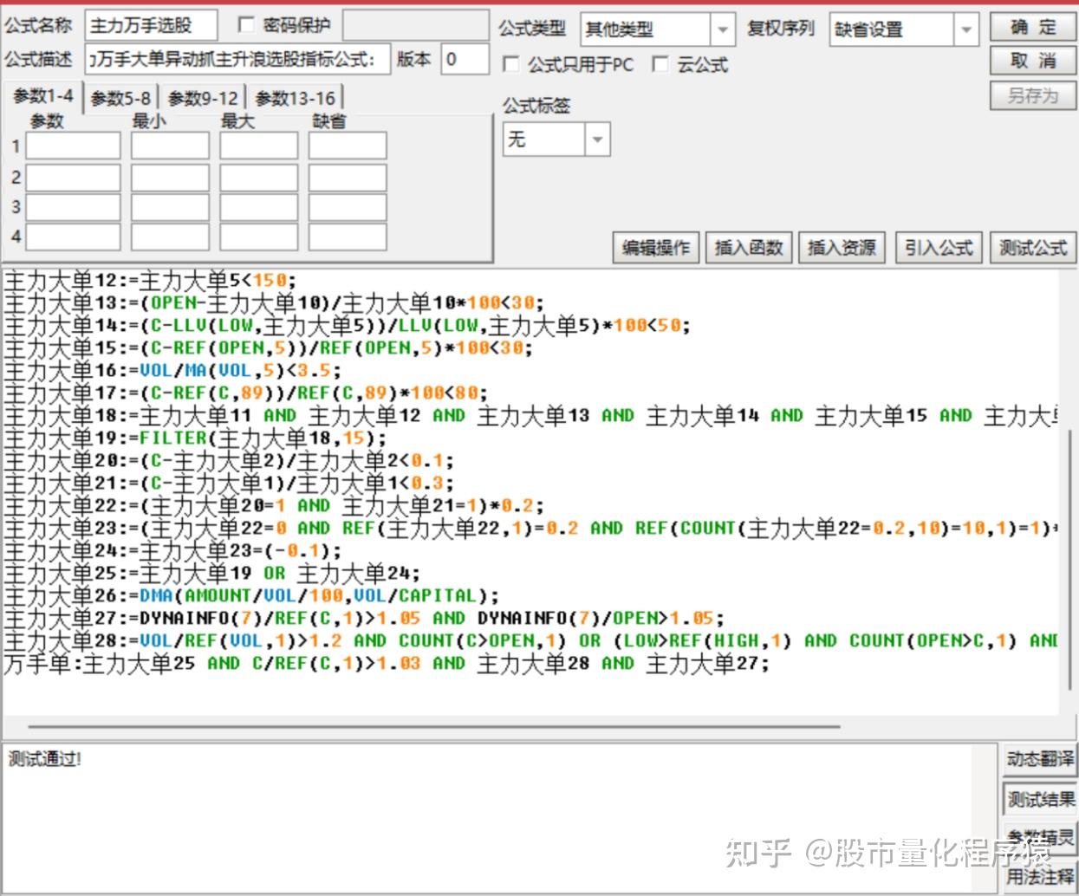The width and height of the screenshot is (1079, 896).
Task: Click code line 主力大单19 FILTER
Action: (x=195, y=438)
